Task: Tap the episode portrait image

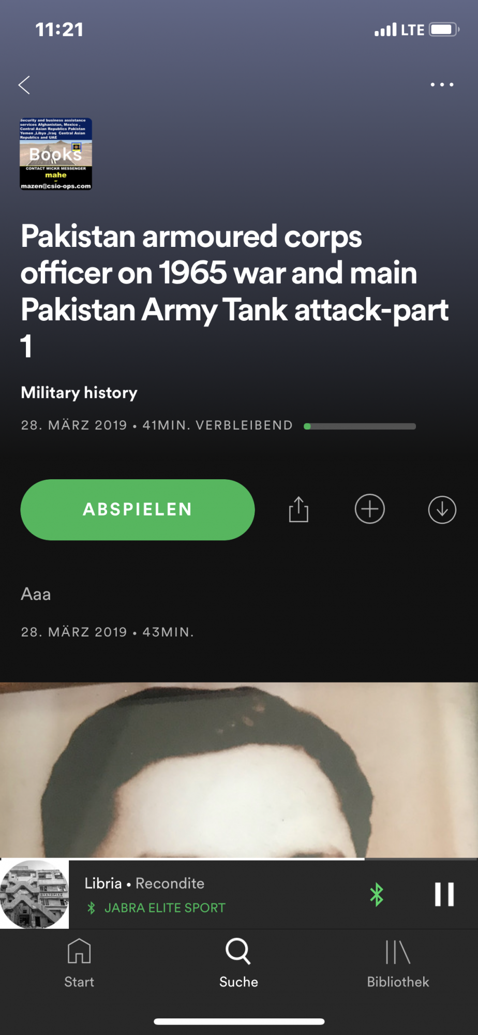Action: pyautogui.click(x=239, y=770)
